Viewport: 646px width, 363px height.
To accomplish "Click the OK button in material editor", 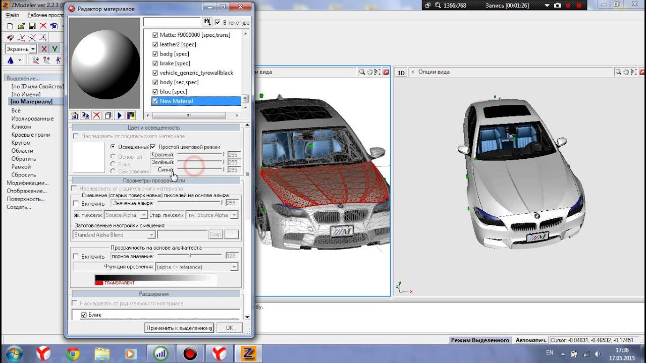I will (x=230, y=328).
